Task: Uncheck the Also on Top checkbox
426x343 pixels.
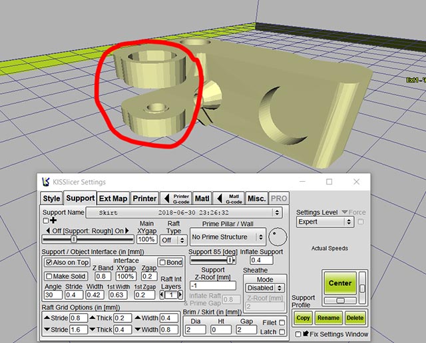Action: (x=49, y=262)
